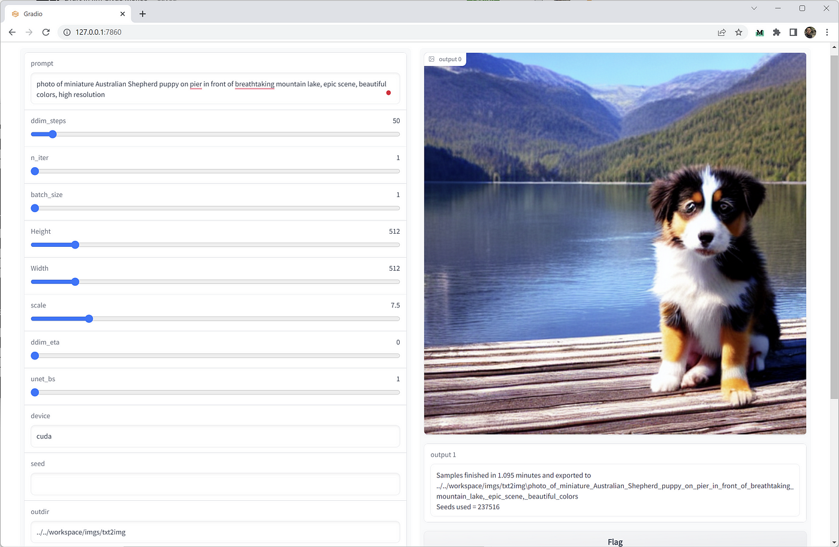Click the output 0 image label icon
Viewport: 839px width, 547px height.
431,59
